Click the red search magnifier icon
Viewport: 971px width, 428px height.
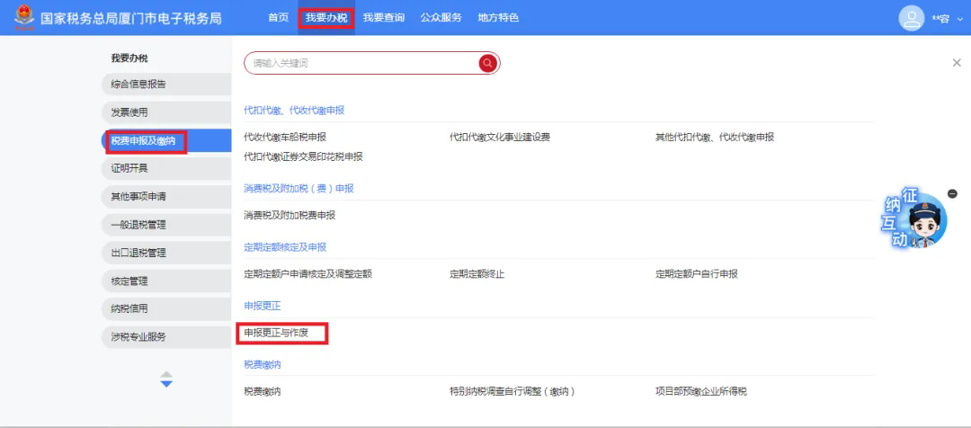pyautogui.click(x=488, y=63)
